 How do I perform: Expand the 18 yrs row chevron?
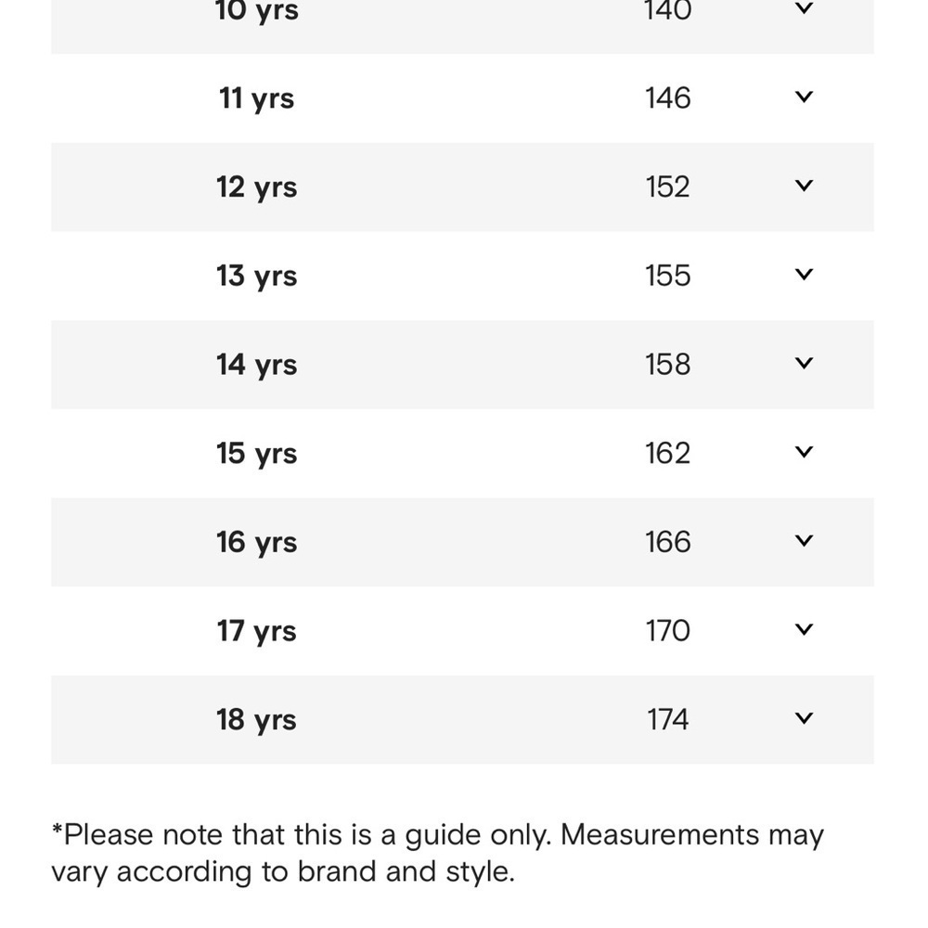803,718
